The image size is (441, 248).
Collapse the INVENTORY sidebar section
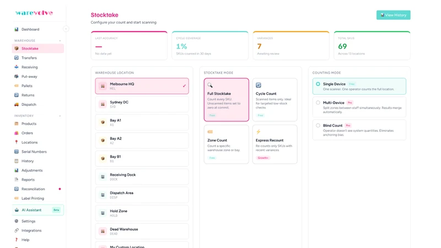pos(60,116)
